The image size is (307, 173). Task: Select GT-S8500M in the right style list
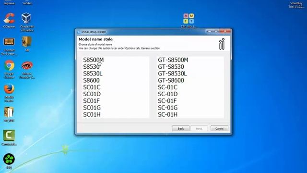[173, 60]
